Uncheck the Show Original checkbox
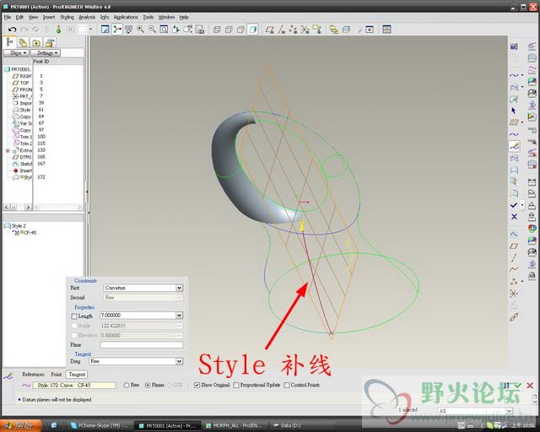Image resolution: width=540 pixels, height=432 pixels. (197, 385)
